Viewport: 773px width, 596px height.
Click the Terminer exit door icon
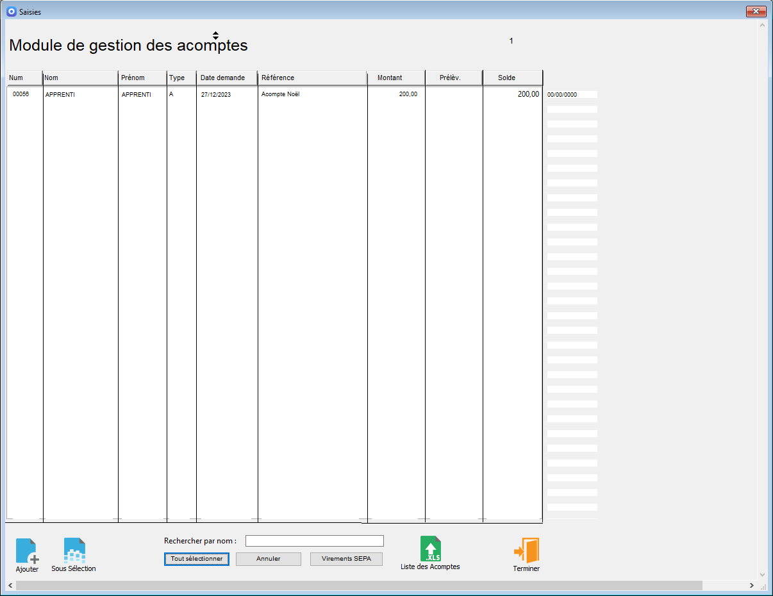pos(526,550)
